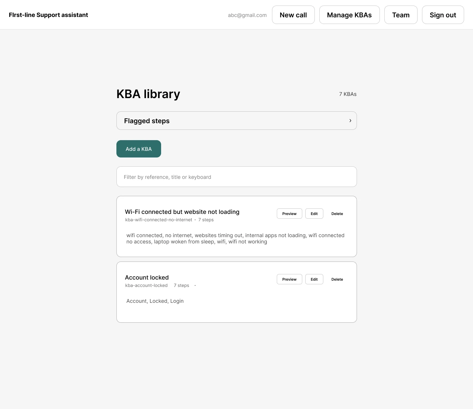Viewport: 473px width, 409px height.
Task: Click the 'Account locked' card title
Action: tap(147, 277)
